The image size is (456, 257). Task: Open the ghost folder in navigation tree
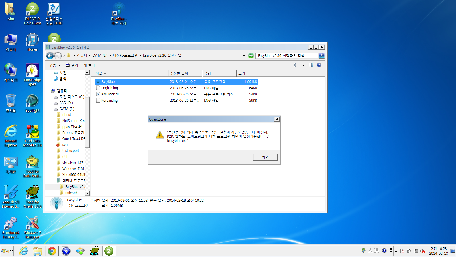click(67, 115)
